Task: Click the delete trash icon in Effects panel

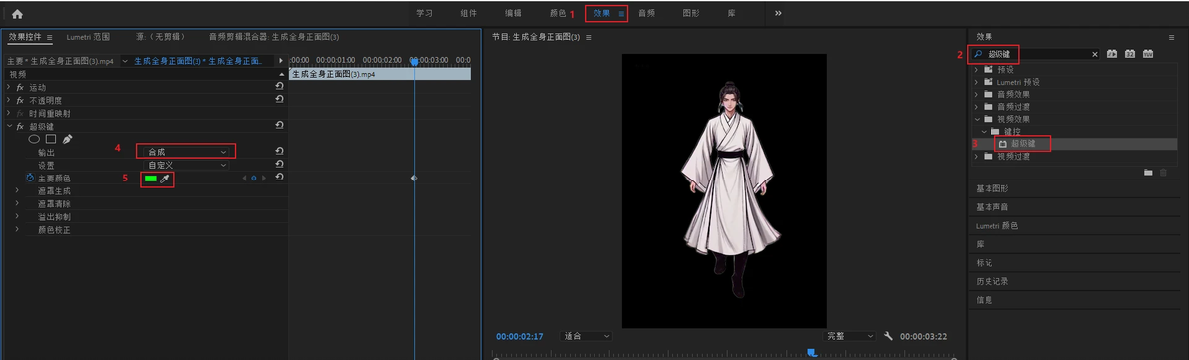Action: click(1163, 173)
